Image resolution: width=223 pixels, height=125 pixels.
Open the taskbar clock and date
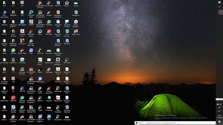pos(220,117)
